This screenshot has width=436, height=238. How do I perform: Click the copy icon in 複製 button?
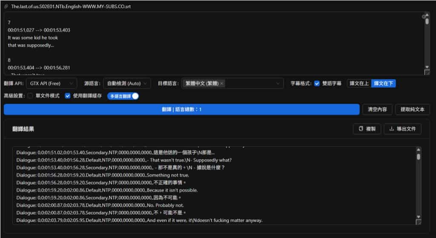pos(361,129)
